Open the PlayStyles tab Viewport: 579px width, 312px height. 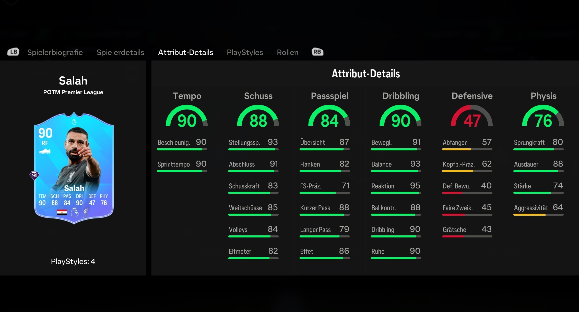pyautogui.click(x=245, y=52)
